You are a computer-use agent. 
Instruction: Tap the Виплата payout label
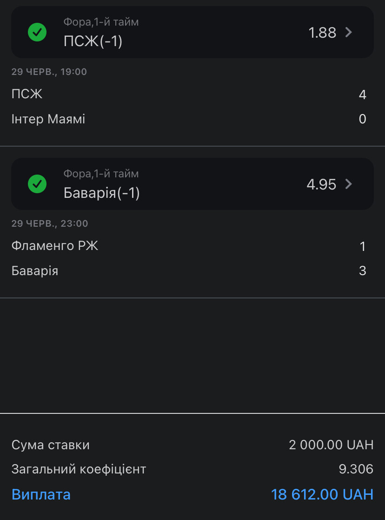41,494
